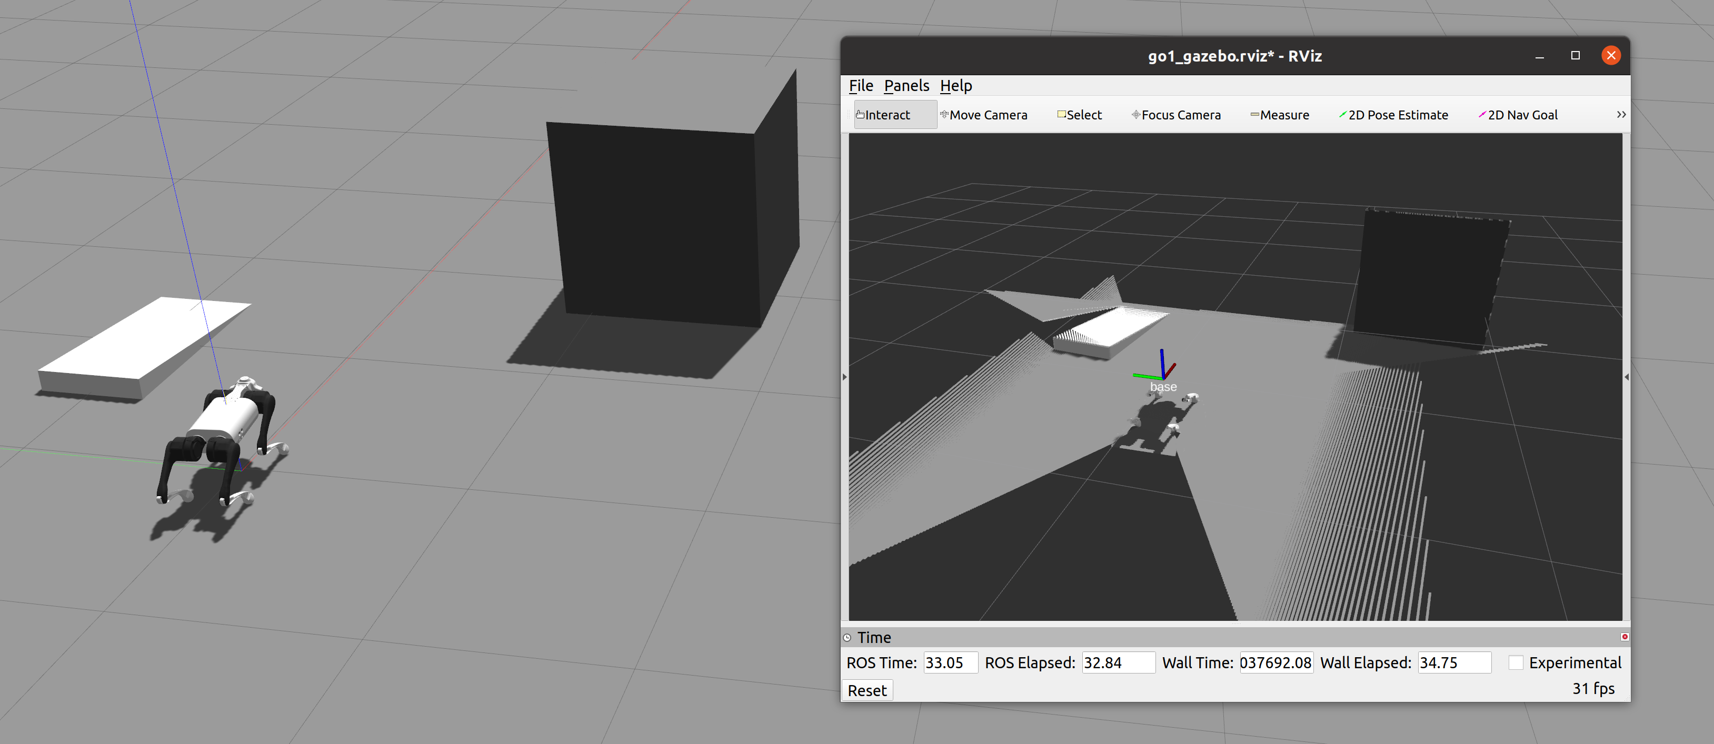The width and height of the screenshot is (1714, 744).
Task: Expand the right side panel arrow
Action: [x=1626, y=377]
